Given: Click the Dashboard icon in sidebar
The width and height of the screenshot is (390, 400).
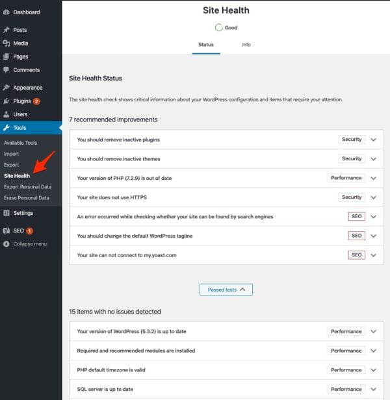Looking at the screenshot, I should [x=6, y=12].
